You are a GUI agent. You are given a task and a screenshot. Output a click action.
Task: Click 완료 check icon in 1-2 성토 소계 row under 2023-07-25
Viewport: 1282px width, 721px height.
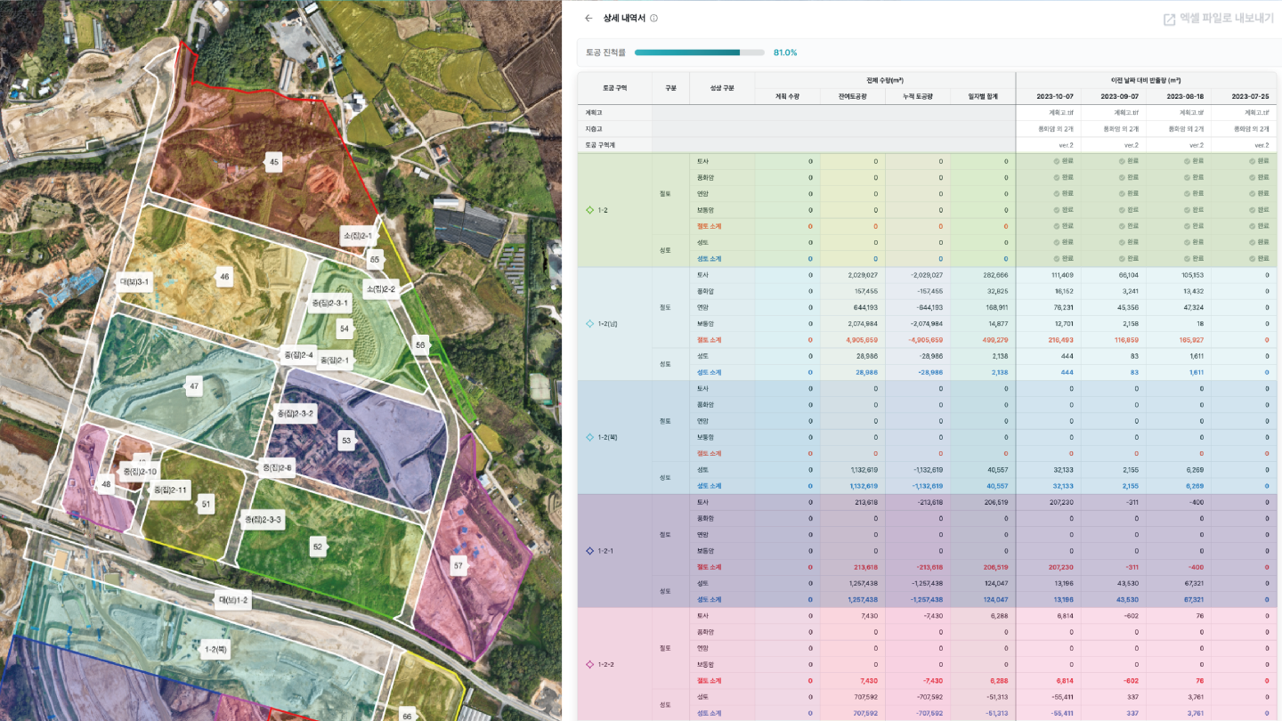coord(1251,258)
